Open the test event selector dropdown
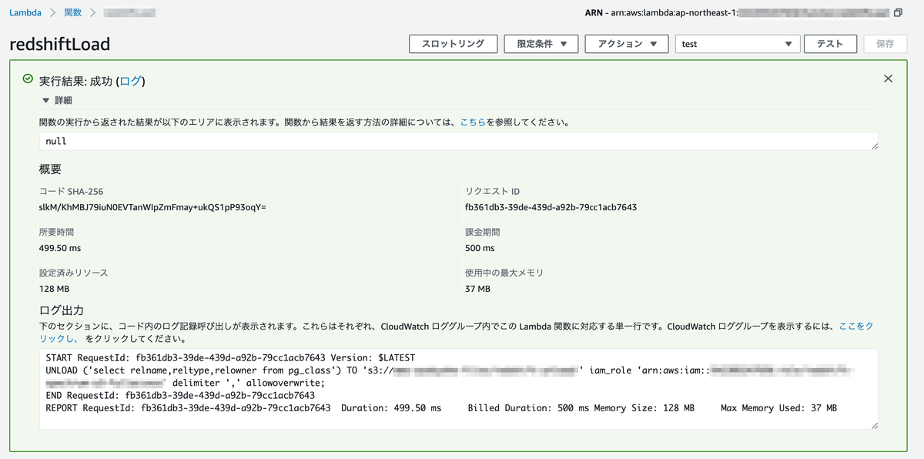Viewport: 924px width, 459px height. tap(738, 44)
